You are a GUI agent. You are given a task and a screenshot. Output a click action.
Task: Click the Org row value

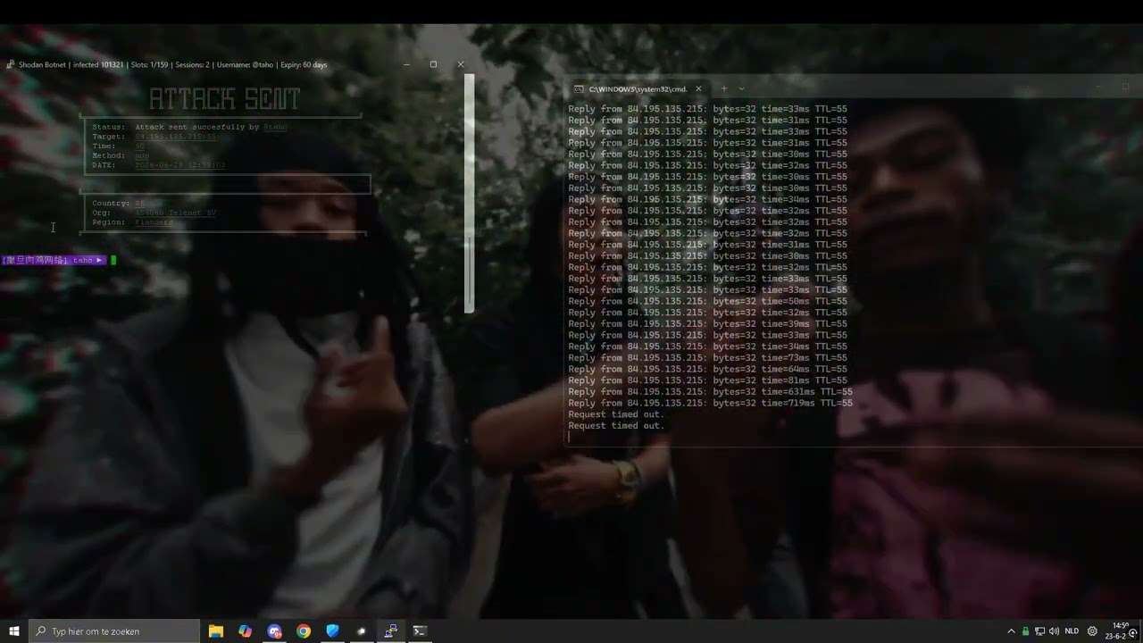pos(176,213)
